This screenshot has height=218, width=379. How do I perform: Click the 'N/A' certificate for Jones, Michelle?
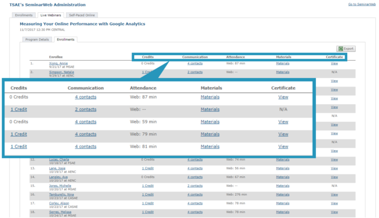pos(334,186)
